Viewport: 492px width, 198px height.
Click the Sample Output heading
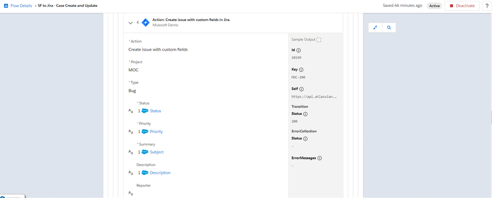pos(303,40)
